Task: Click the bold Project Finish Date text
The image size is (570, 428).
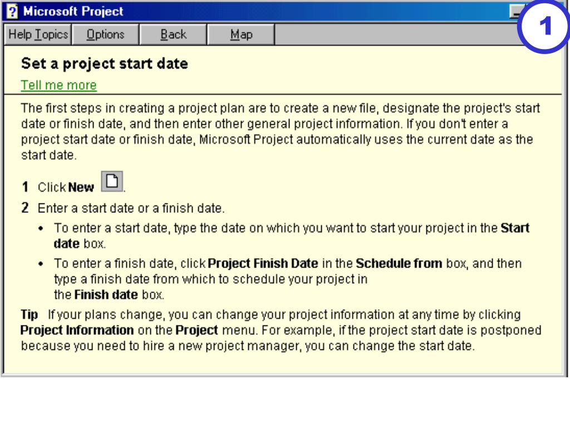Action: 263,263
